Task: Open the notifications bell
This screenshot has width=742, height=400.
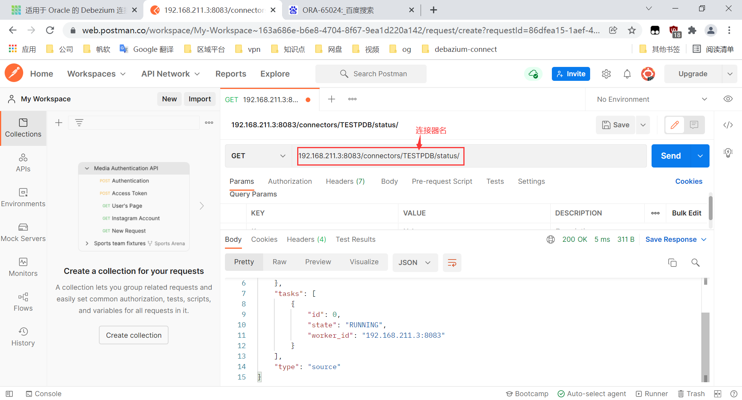Action: pyautogui.click(x=627, y=74)
